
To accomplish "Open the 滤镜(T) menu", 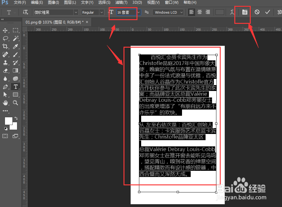I will (x=121, y=2).
